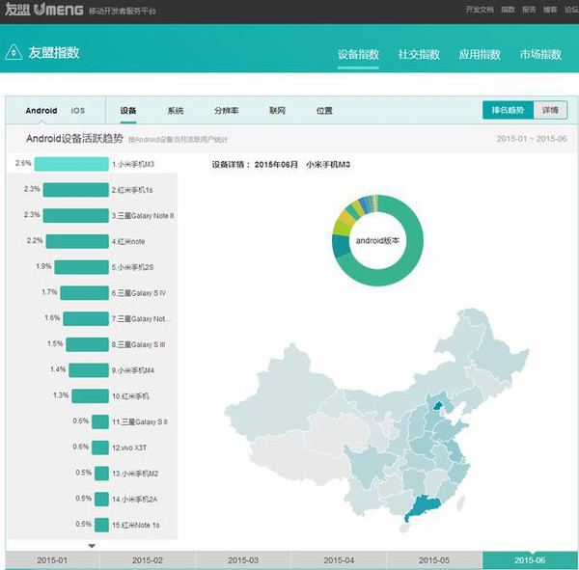Open the 报告 link in top navigation

pyautogui.click(x=529, y=9)
